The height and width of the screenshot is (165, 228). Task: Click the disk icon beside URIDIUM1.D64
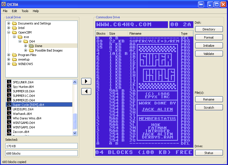9,109
